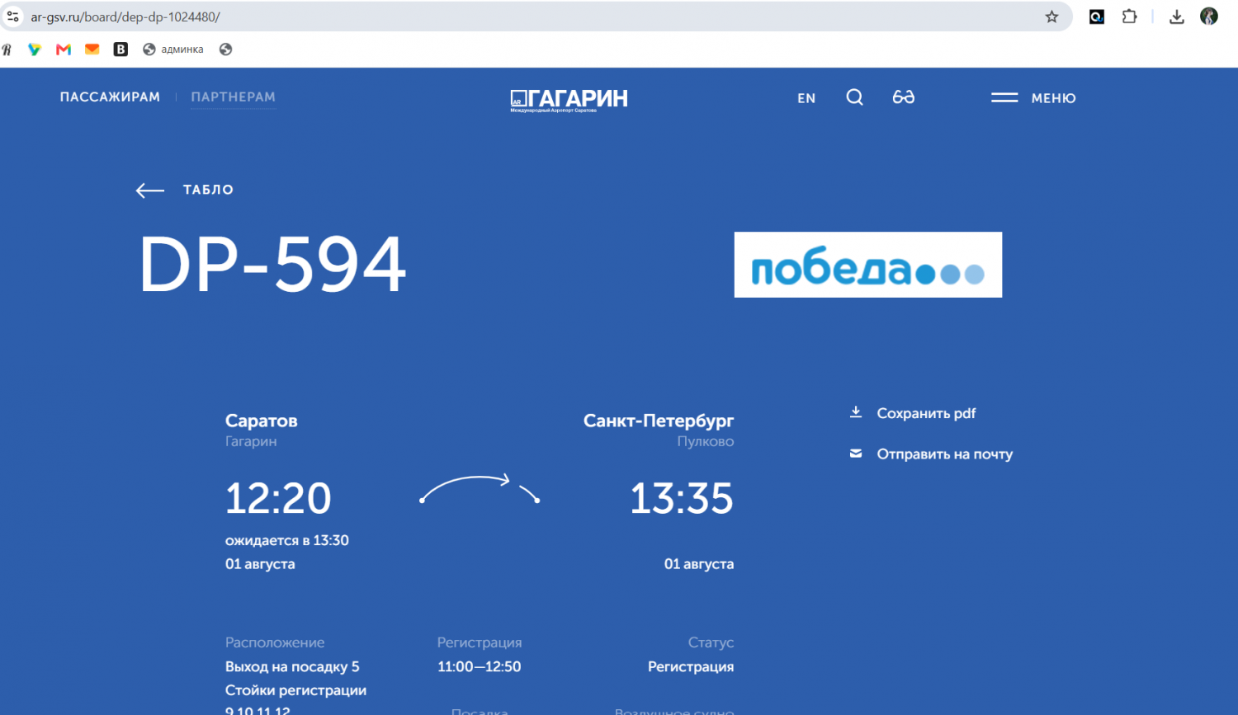Open the МЕНЮ hamburger menu
The width and height of the screenshot is (1238, 715).
[x=1033, y=97]
